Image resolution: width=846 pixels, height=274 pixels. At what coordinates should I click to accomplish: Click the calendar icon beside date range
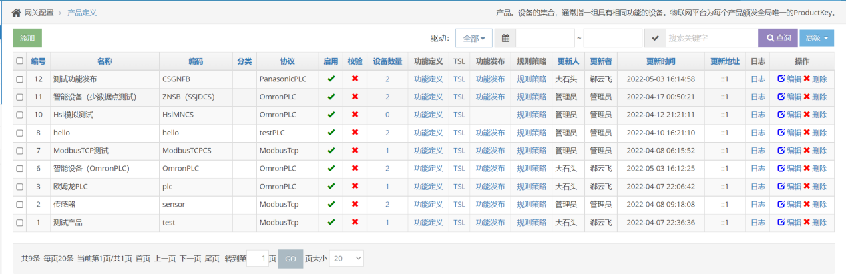505,39
